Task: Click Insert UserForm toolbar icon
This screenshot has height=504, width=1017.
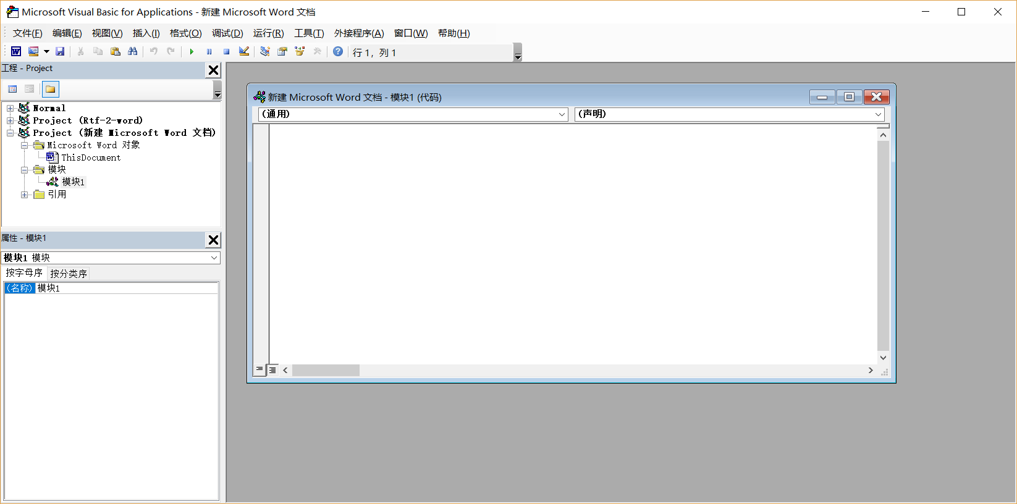Action: pyautogui.click(x=33, y=51)
